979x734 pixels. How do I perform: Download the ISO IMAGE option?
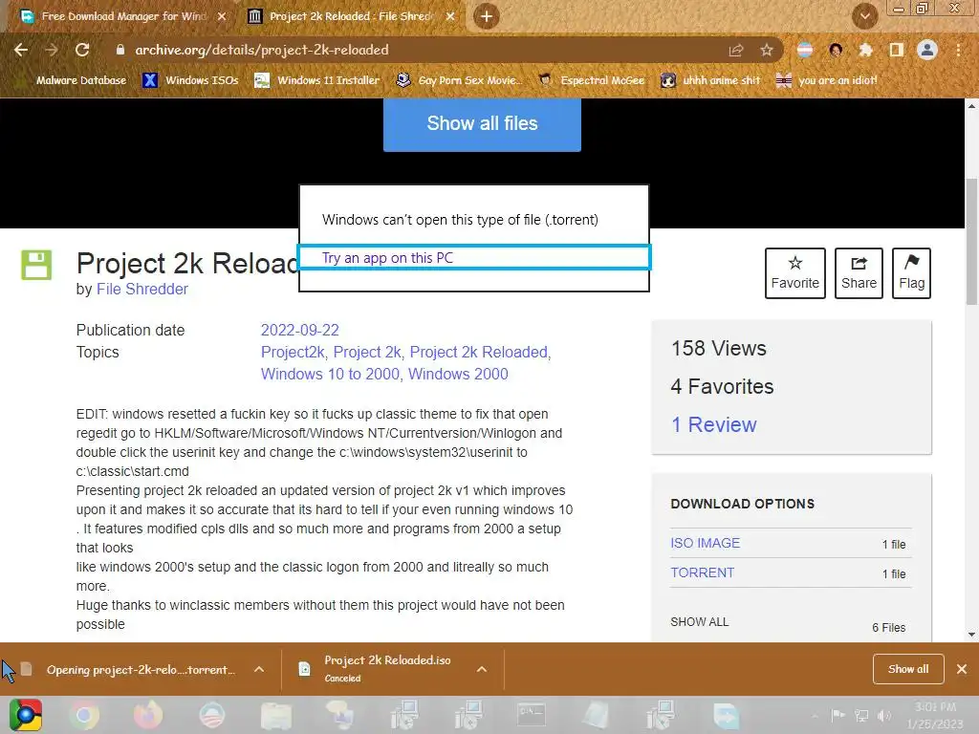click(705, 543)
